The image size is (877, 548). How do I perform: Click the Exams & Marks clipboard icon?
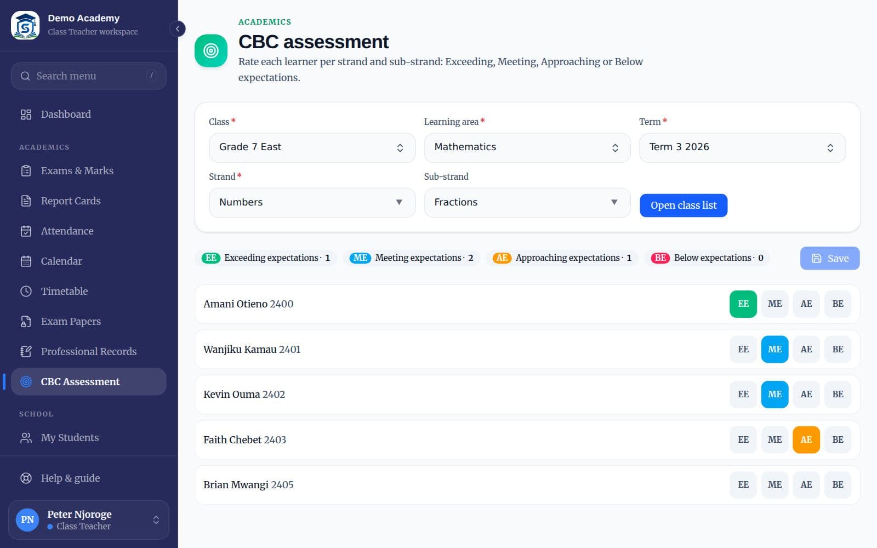tap(26, 171)
